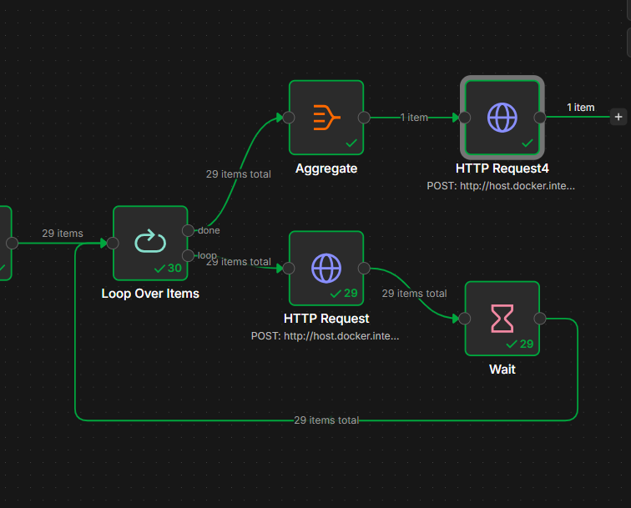Click the Loop Over Items input connector
Image resolution: width=631 pixels, height=508 pixels.
[x=113, y=243]
